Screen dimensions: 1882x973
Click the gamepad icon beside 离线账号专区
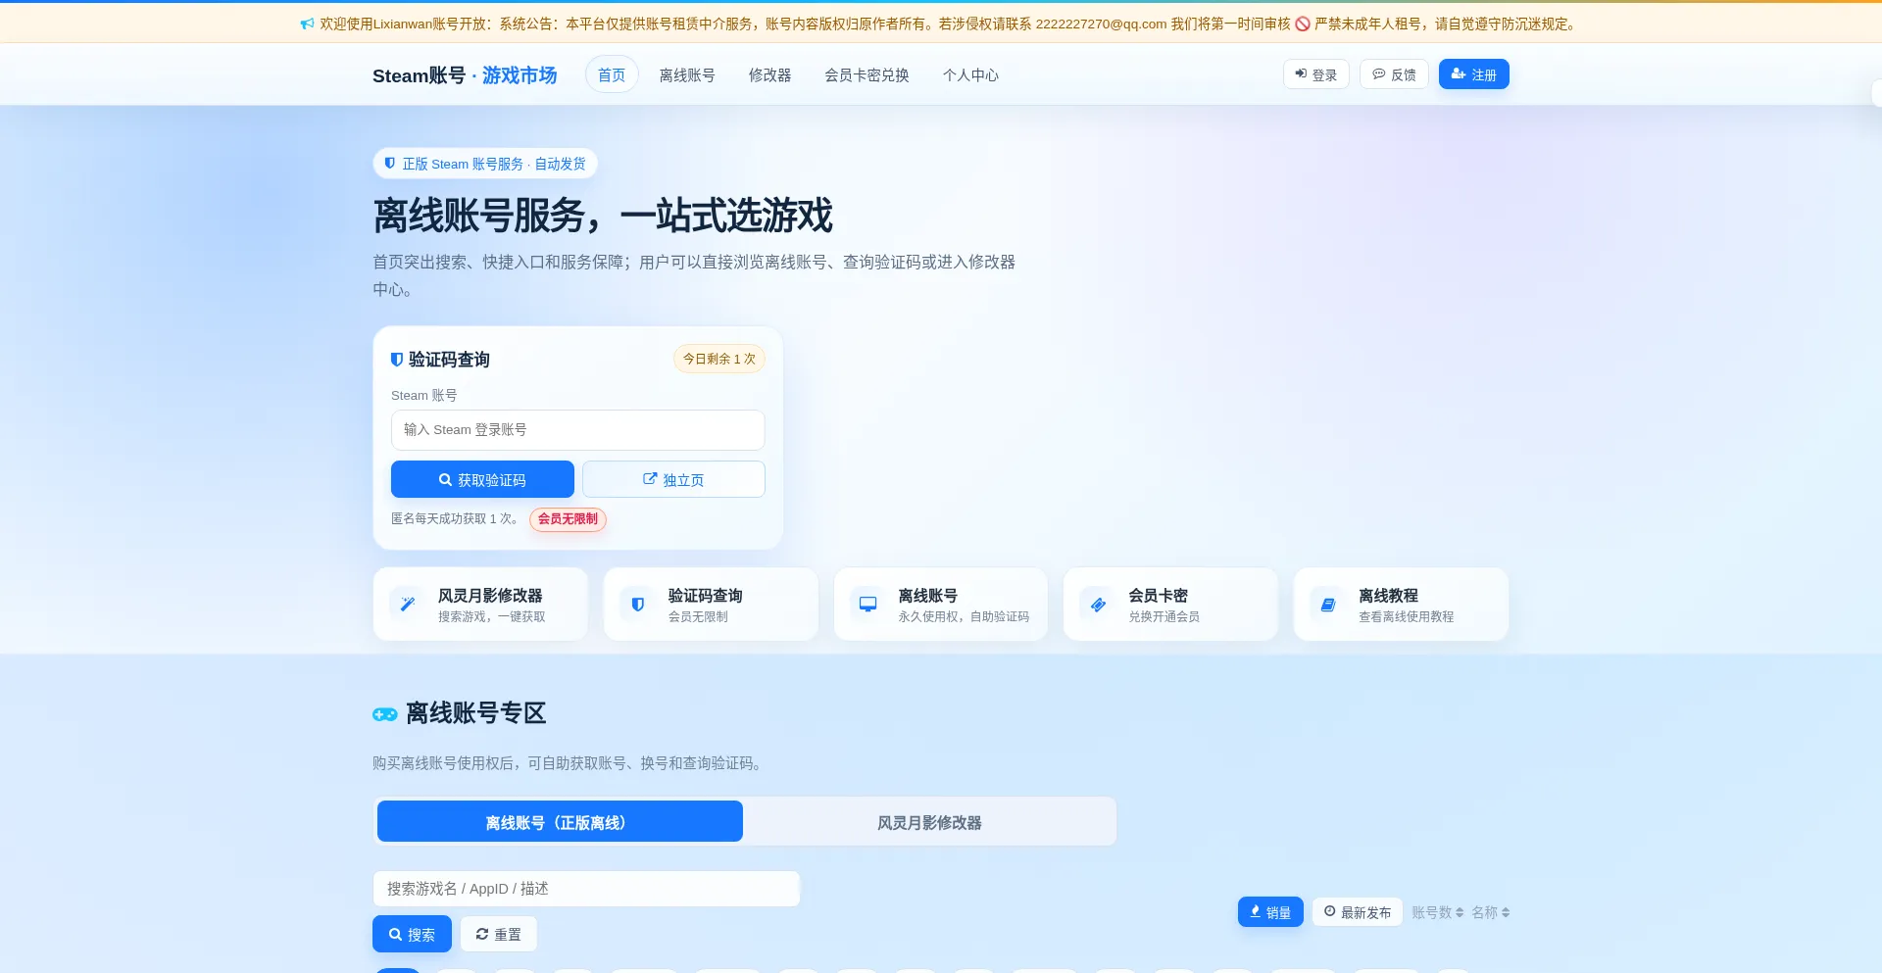tap(385, 714)
